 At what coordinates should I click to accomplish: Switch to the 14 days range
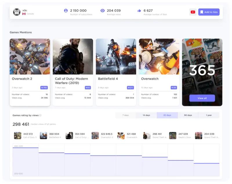146,115
